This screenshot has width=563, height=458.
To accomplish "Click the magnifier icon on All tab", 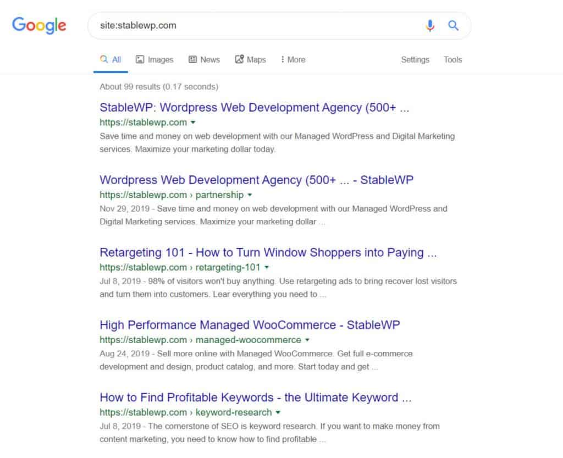I will point(104,59).
